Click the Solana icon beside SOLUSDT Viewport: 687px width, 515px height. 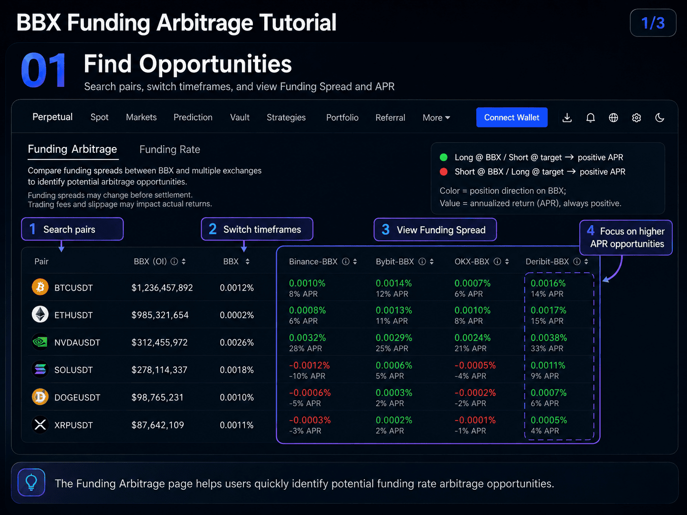[40, 369]
